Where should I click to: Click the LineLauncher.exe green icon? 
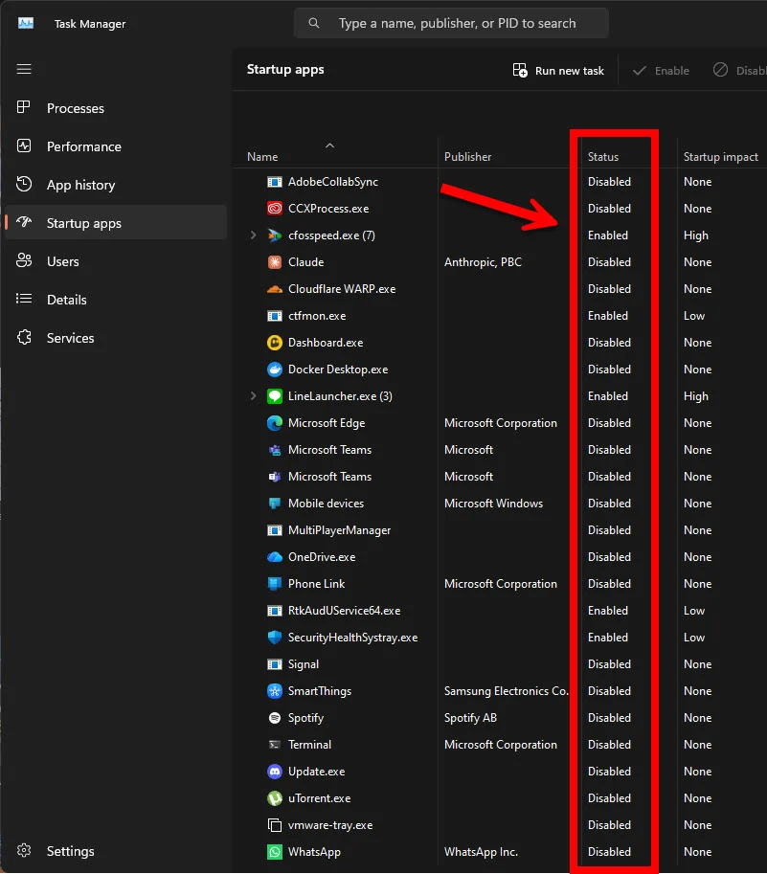pyautogui.click(x=275, y=396)
